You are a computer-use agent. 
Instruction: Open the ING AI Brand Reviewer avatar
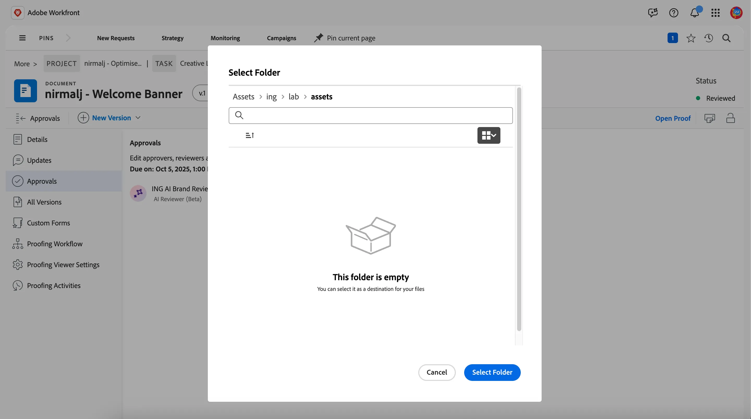(x=138, y=193)
